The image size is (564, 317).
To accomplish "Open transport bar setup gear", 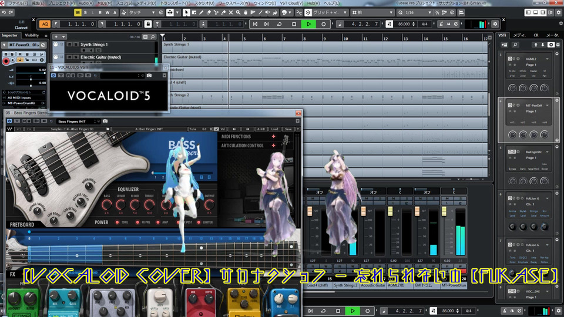I will (495, 24).
